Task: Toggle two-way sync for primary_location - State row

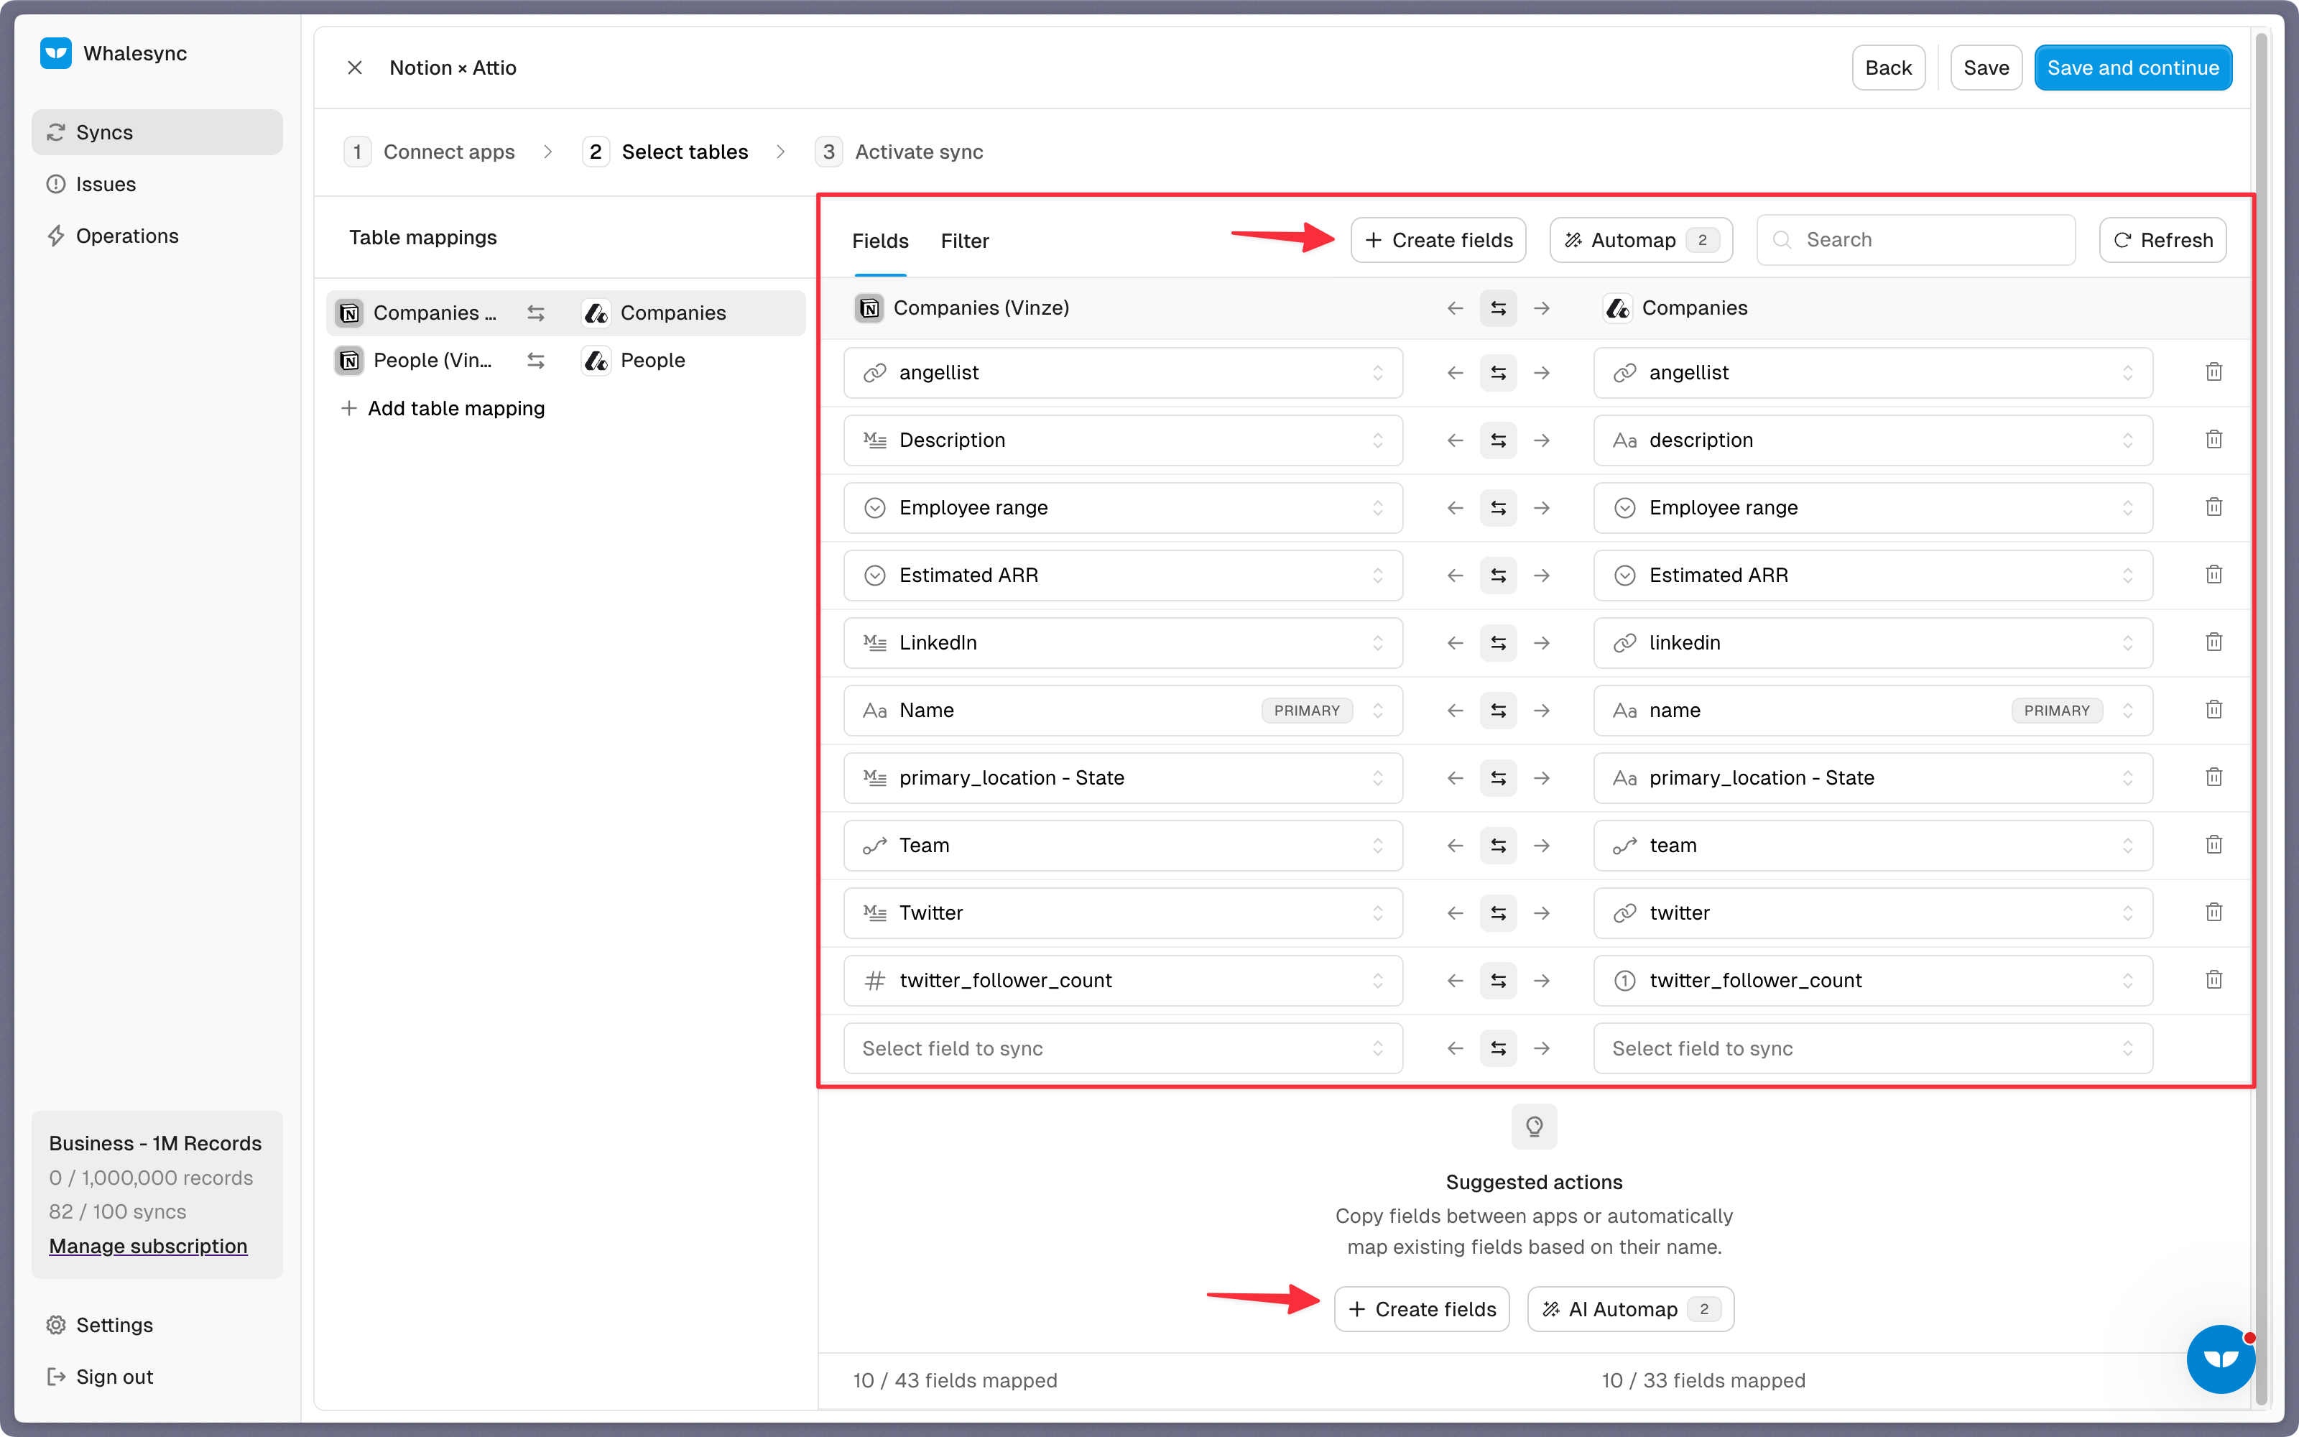Action: click(1498, 777)
